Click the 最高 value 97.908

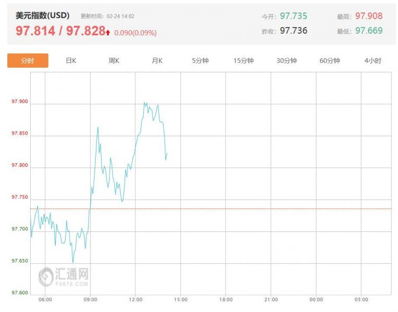point(368,16)
